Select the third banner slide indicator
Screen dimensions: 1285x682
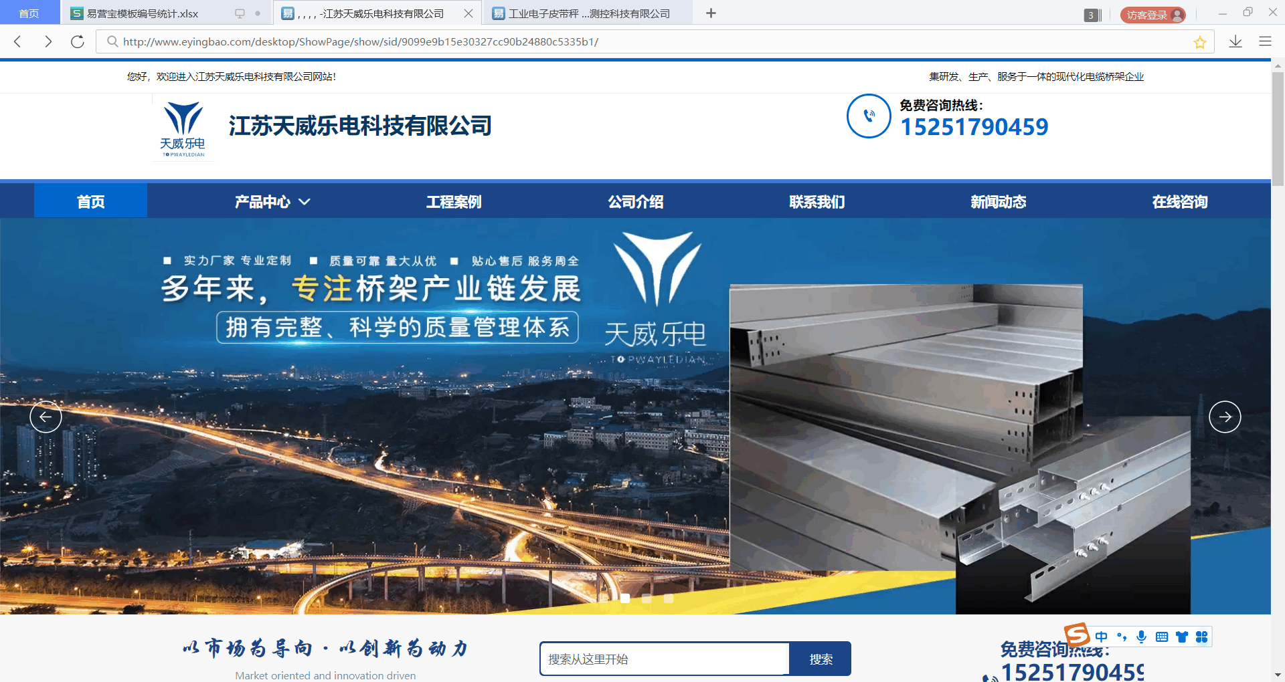(x=647, y=598)
